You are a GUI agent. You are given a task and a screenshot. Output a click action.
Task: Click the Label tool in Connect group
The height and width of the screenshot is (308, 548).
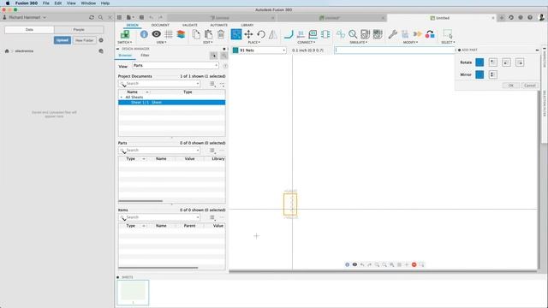313,34
